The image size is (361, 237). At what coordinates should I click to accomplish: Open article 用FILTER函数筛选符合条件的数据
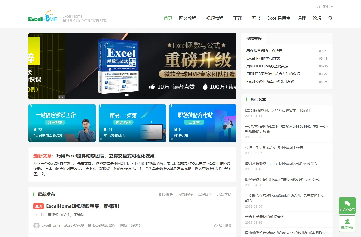pos(273,74)
